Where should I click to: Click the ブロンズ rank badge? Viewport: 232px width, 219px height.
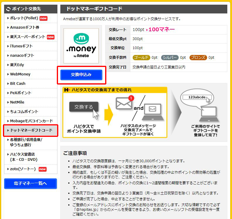click(198, 57)
